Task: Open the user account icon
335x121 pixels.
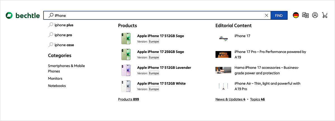Action: 315,15
